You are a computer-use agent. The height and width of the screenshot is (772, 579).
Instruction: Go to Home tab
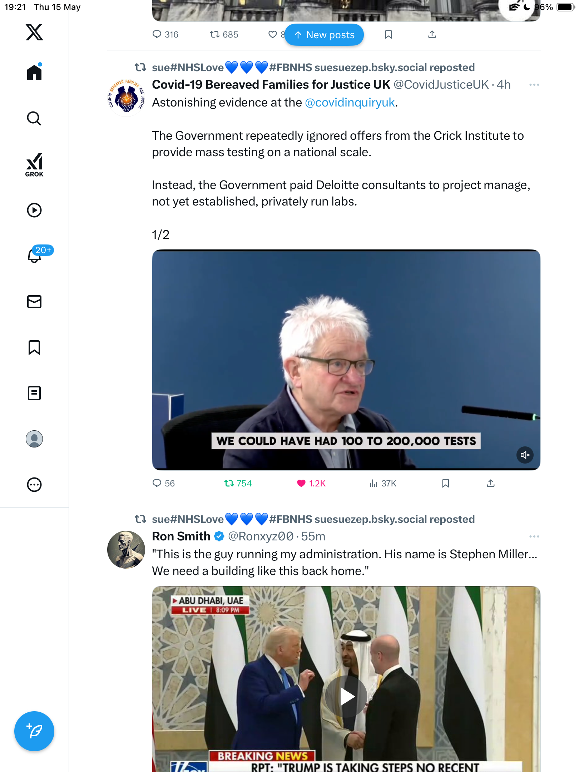tap(34, 72)
